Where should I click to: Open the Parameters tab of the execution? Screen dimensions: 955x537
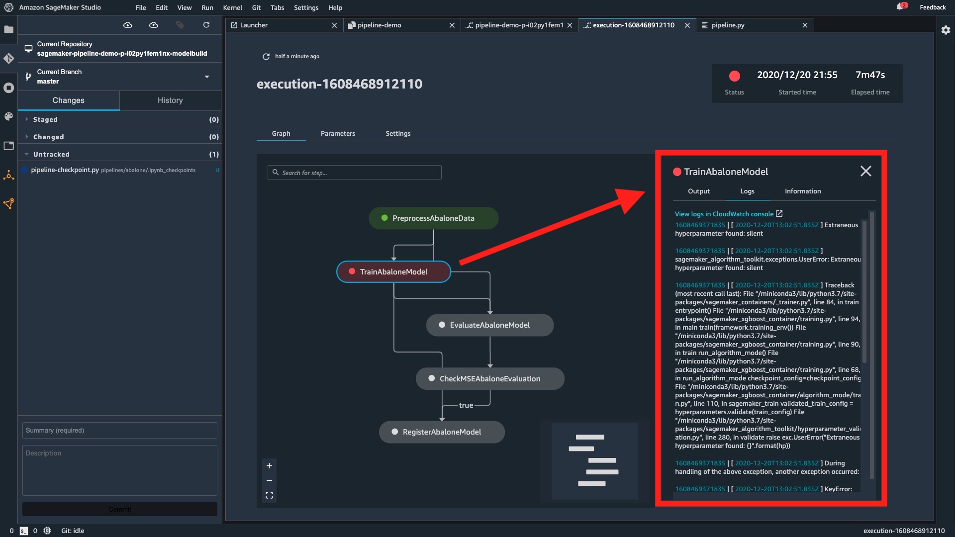pyautogui.click(x=338, y=133)
